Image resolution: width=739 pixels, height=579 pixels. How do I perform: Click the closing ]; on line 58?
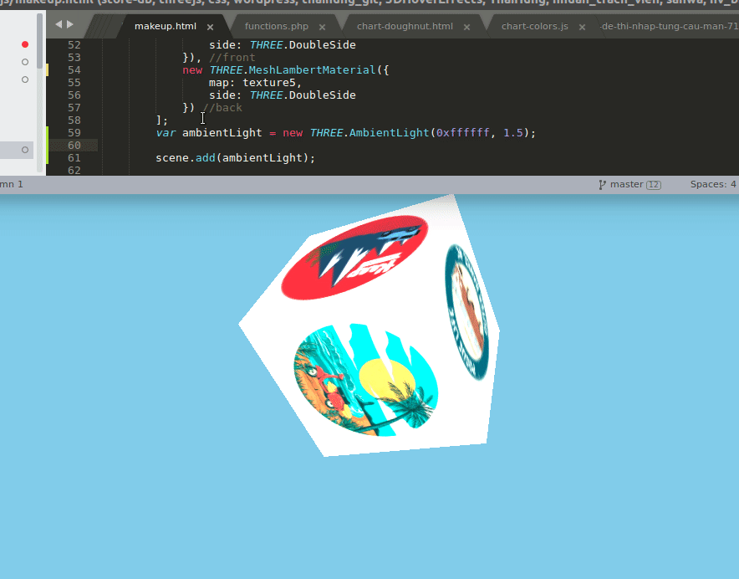[x=162, y=120]
